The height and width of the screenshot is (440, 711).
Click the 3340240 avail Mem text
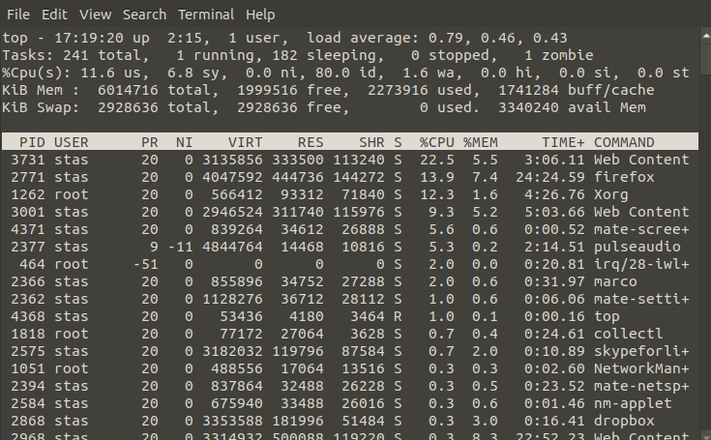click(x=572, y=108)
